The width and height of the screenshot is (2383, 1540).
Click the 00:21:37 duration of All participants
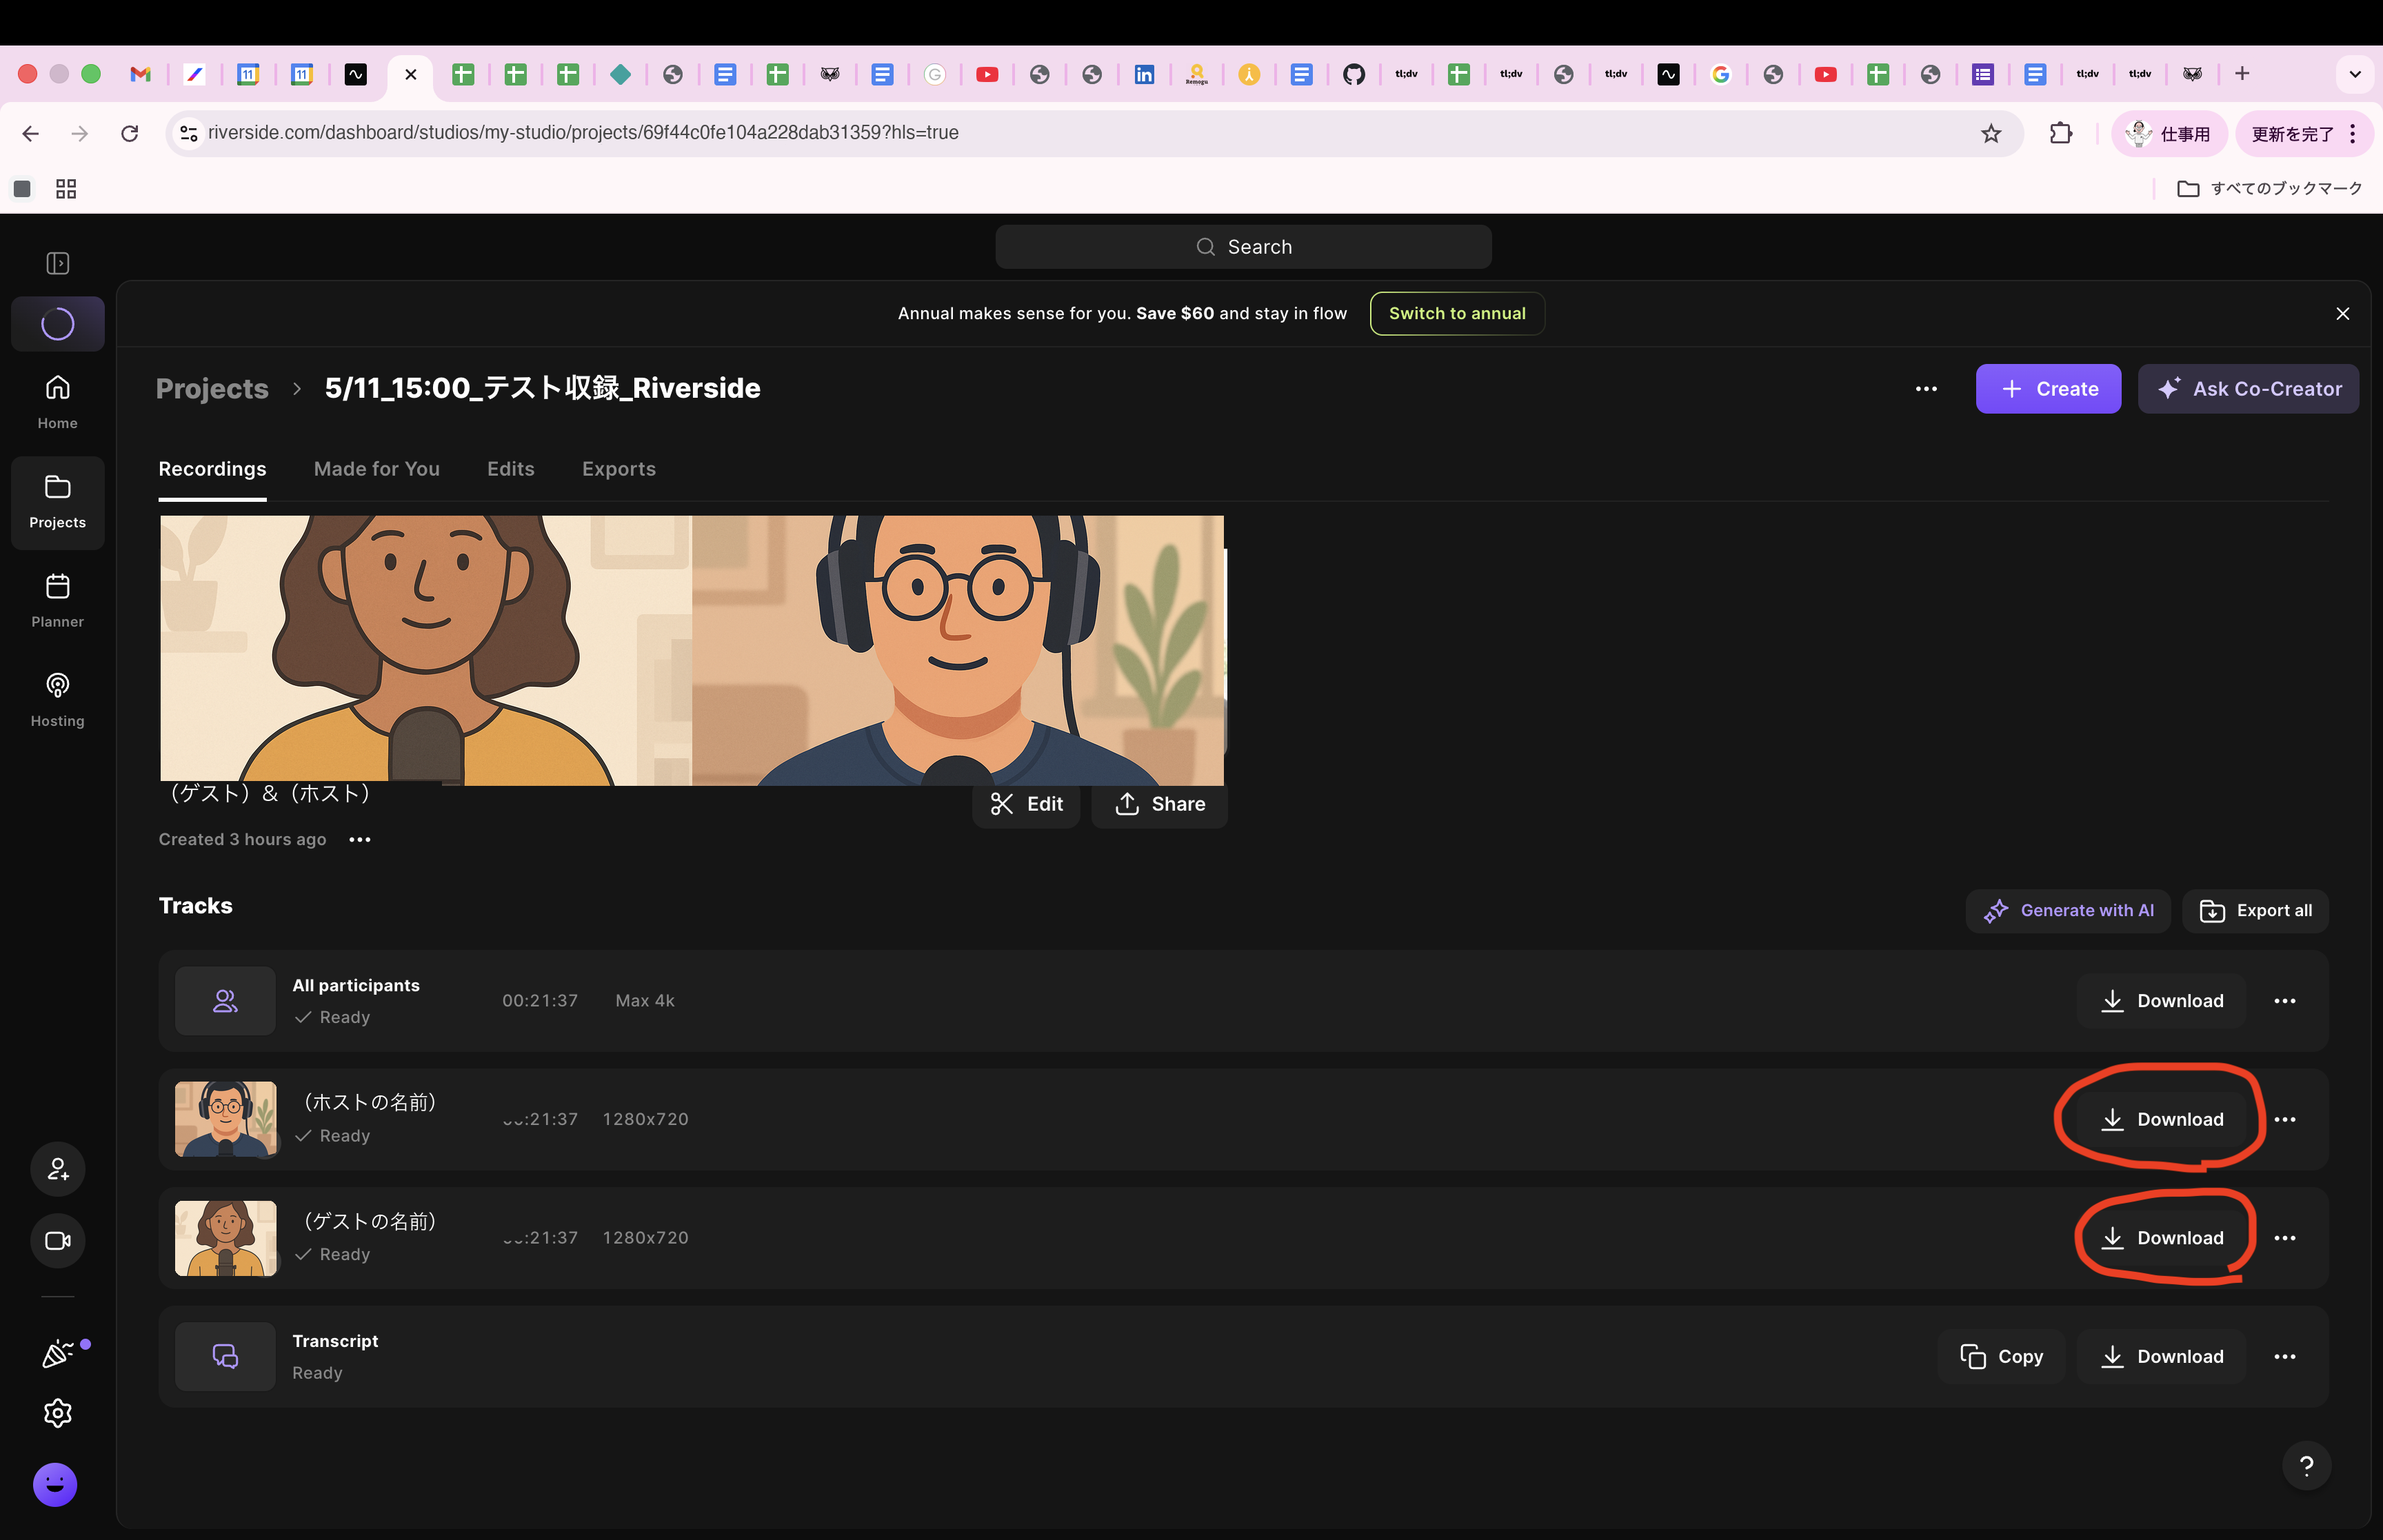coord(540,1001)
